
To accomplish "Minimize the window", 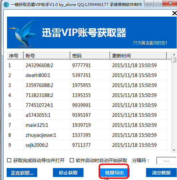I will [x=149, y=4].
